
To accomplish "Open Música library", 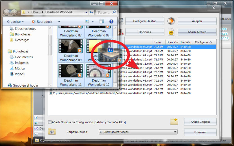I will click(x=17, y=68).
